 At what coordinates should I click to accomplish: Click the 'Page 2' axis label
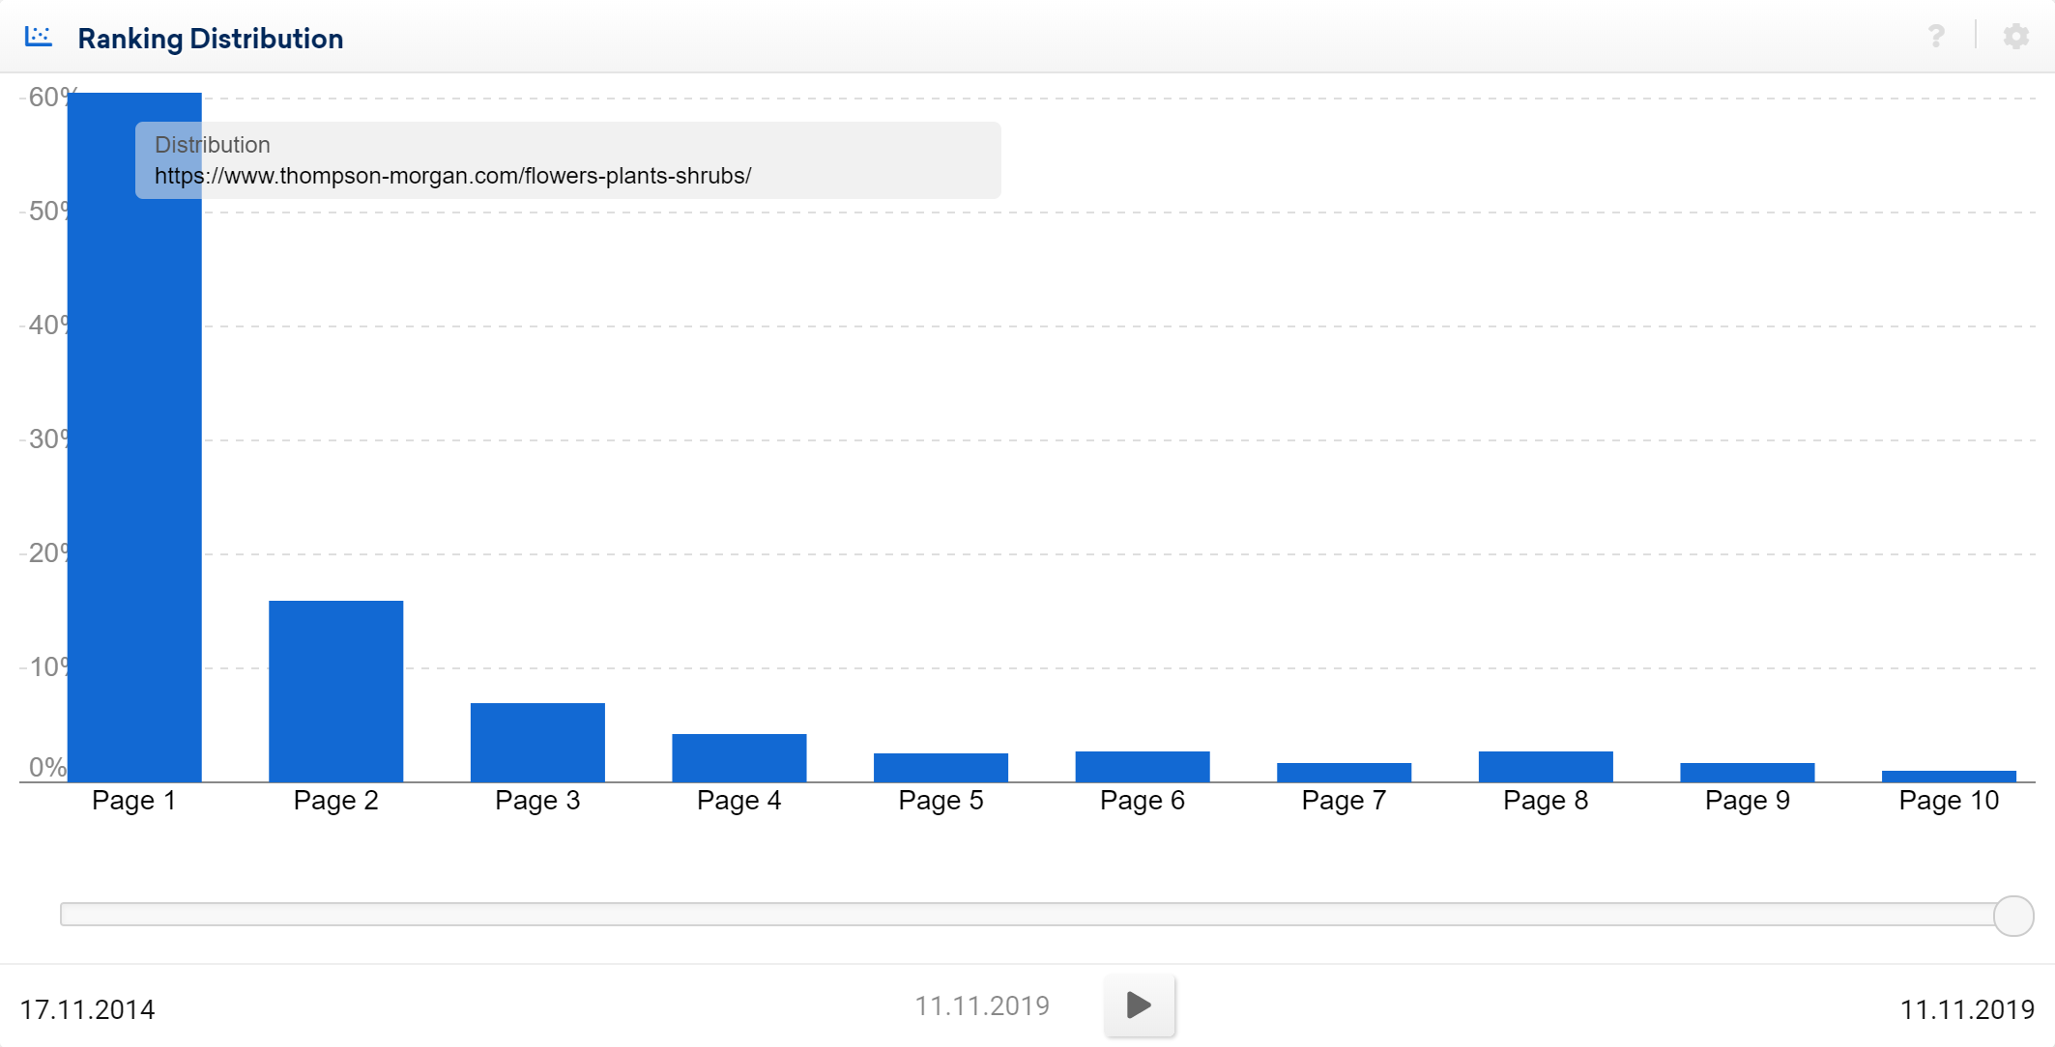[x=335, y=801]
